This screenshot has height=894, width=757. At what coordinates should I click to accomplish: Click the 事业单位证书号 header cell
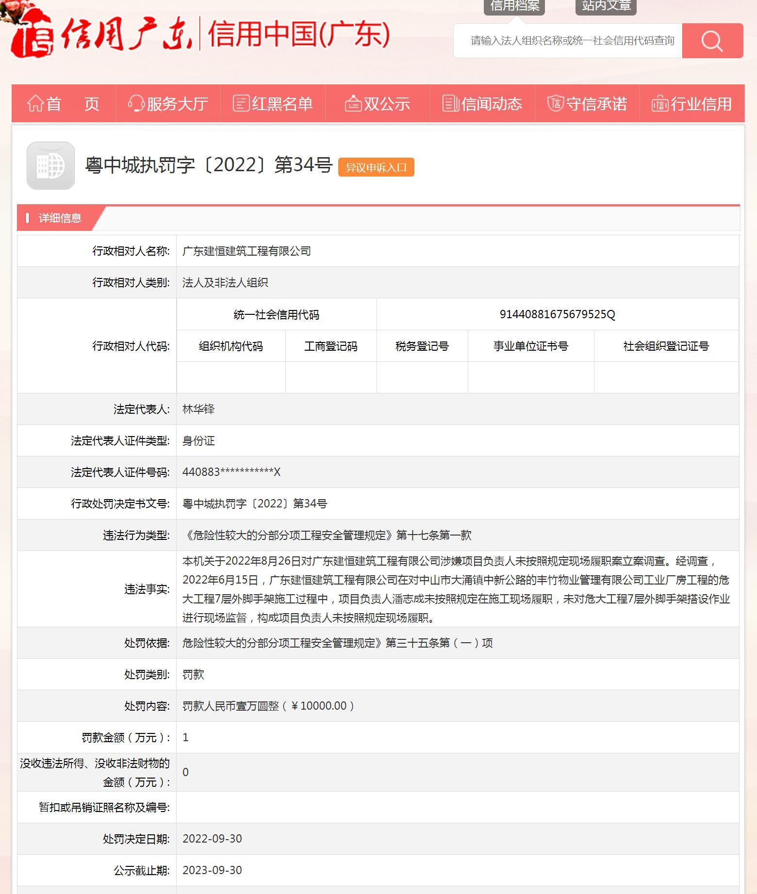pos(531,346)
